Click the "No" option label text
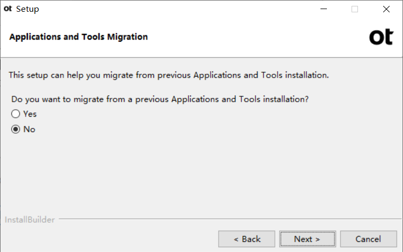The image size is (403, 252). [29, 129]
